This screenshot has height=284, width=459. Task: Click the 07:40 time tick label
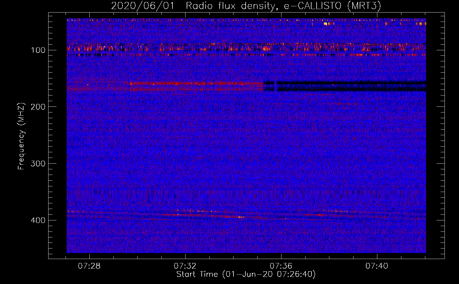(x=377, y=266)
